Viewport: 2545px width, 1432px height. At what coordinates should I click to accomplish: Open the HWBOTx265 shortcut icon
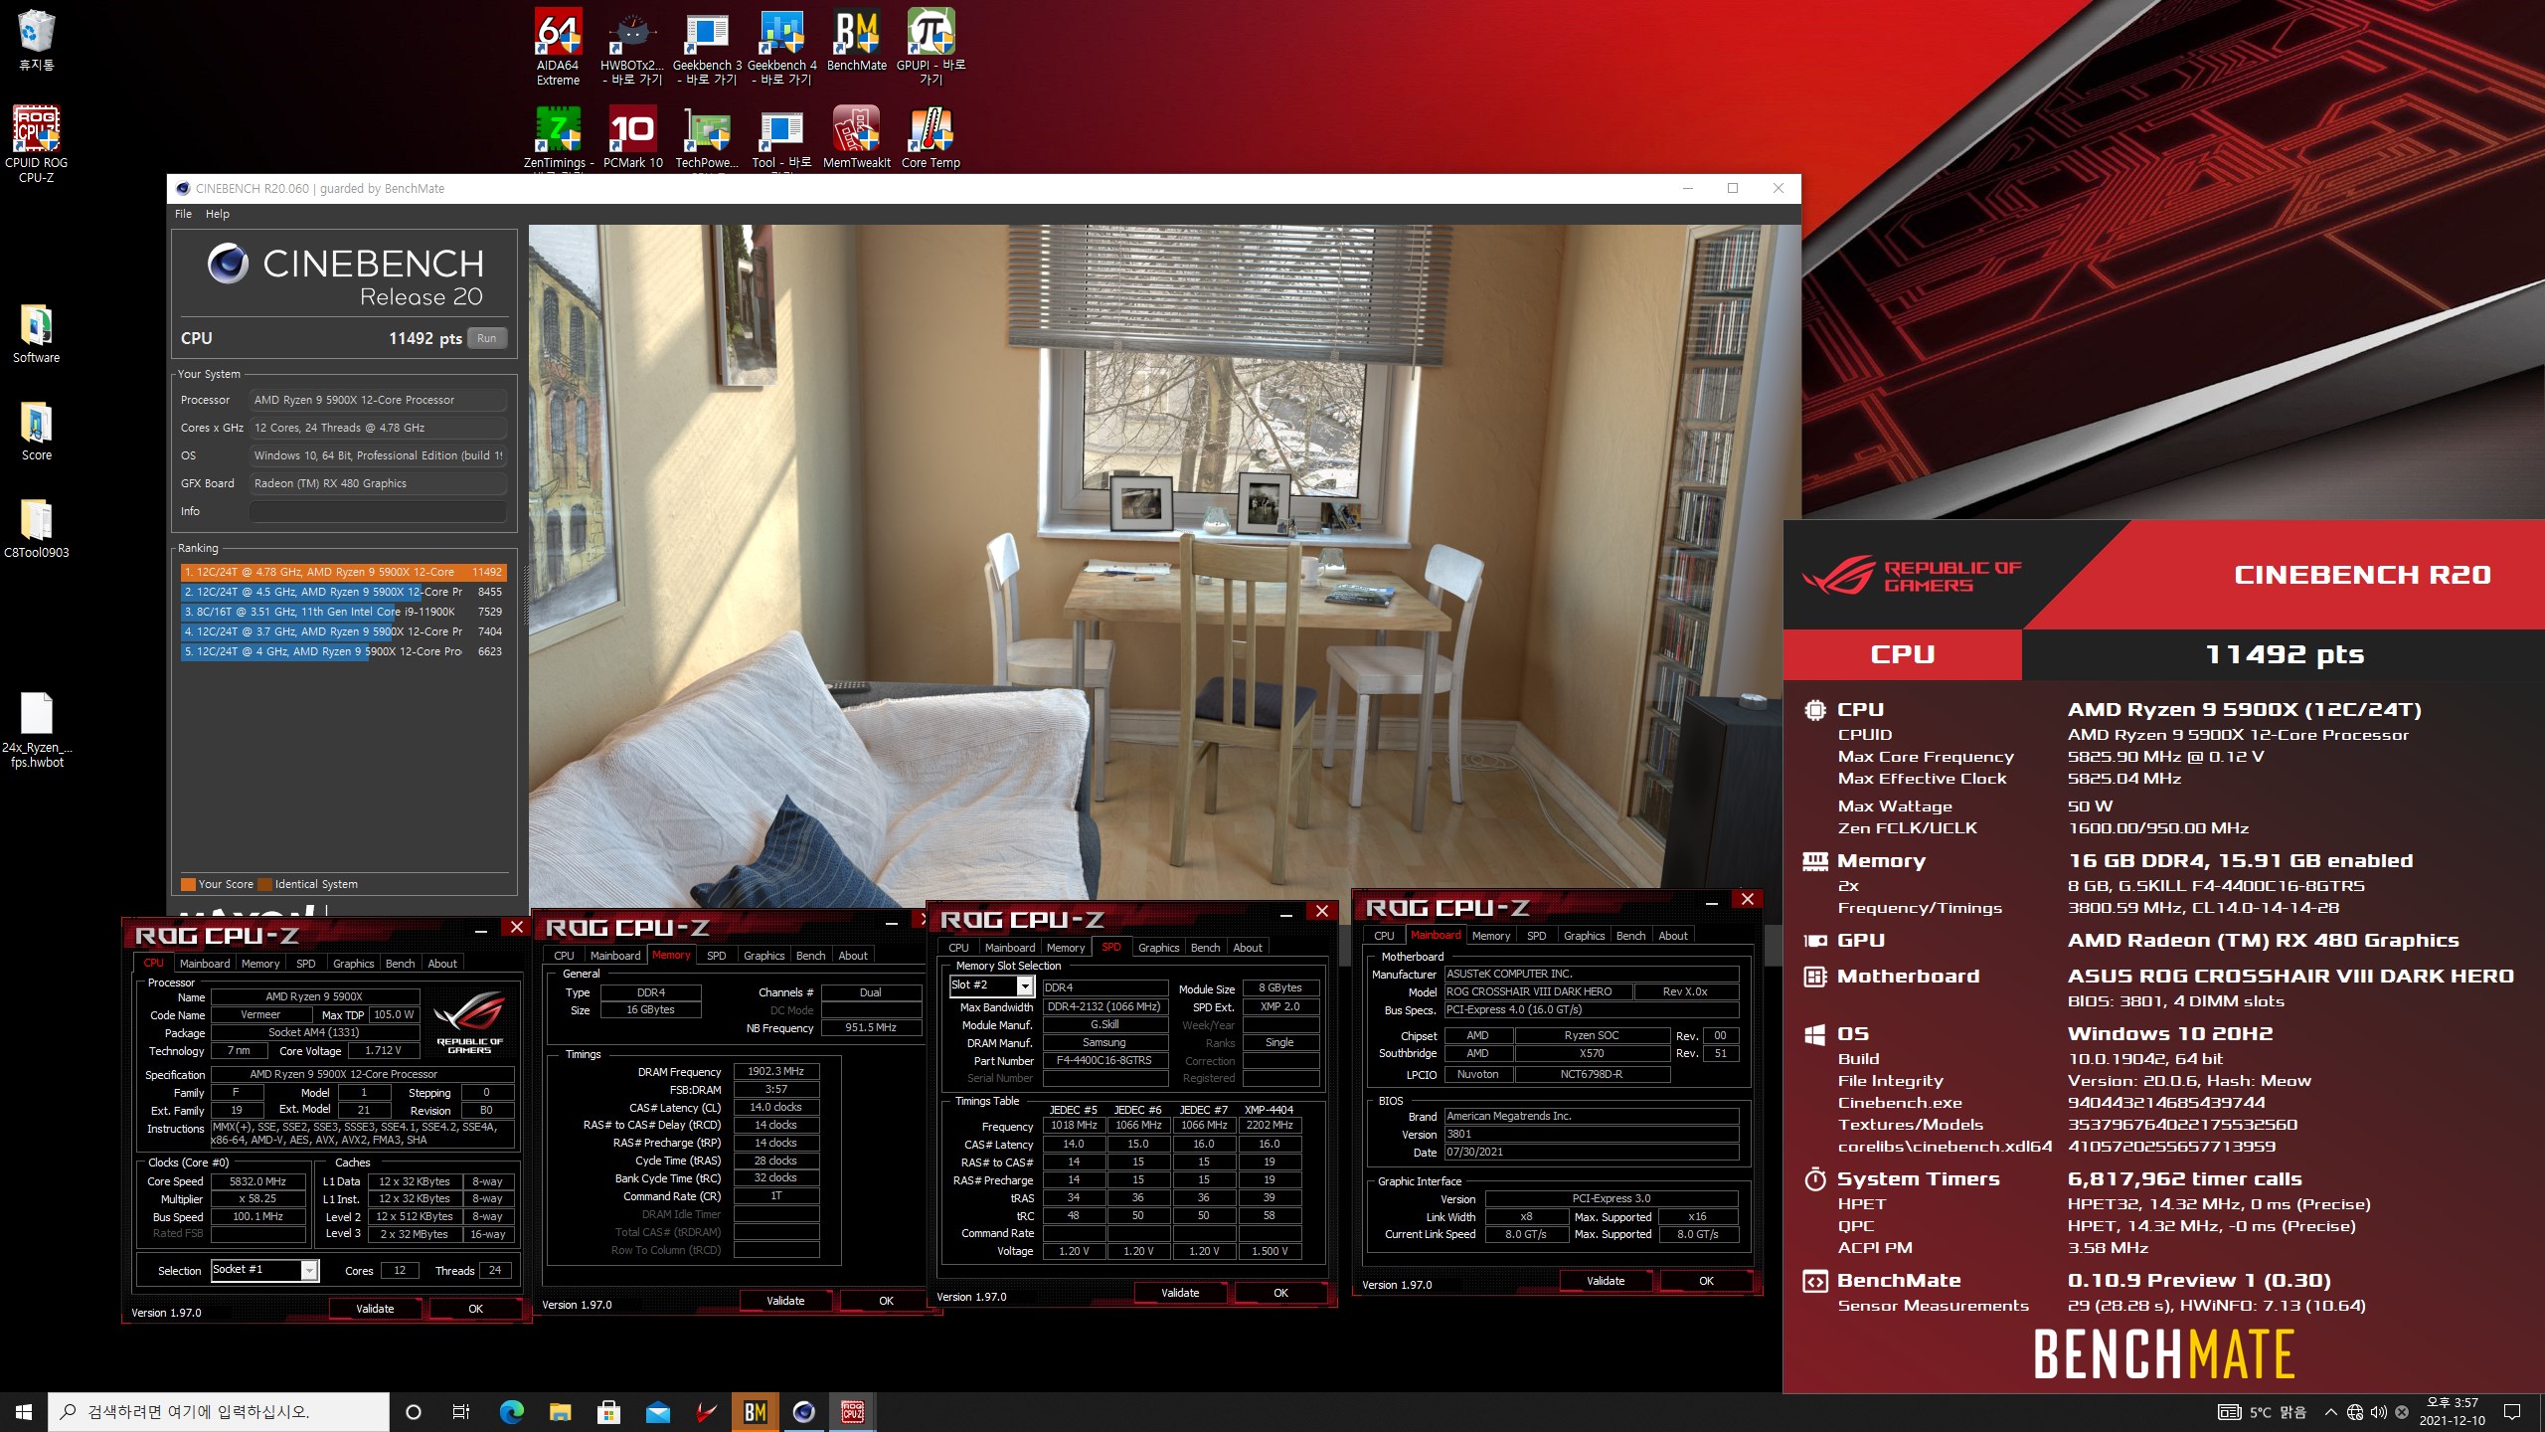click(631, 47)
